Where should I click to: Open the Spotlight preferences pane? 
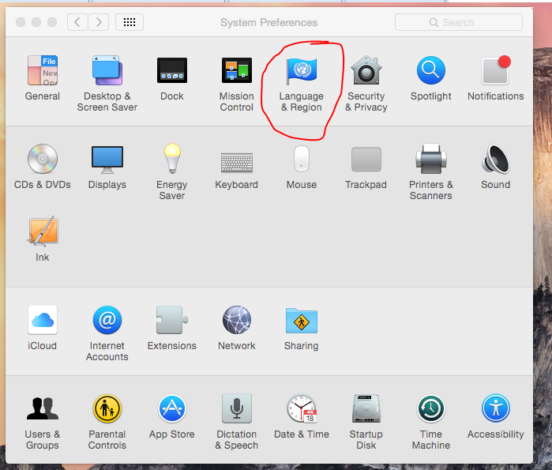coord(431,70)
